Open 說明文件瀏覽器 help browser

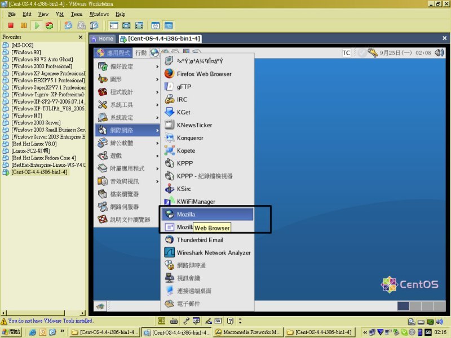coord(128,220)
